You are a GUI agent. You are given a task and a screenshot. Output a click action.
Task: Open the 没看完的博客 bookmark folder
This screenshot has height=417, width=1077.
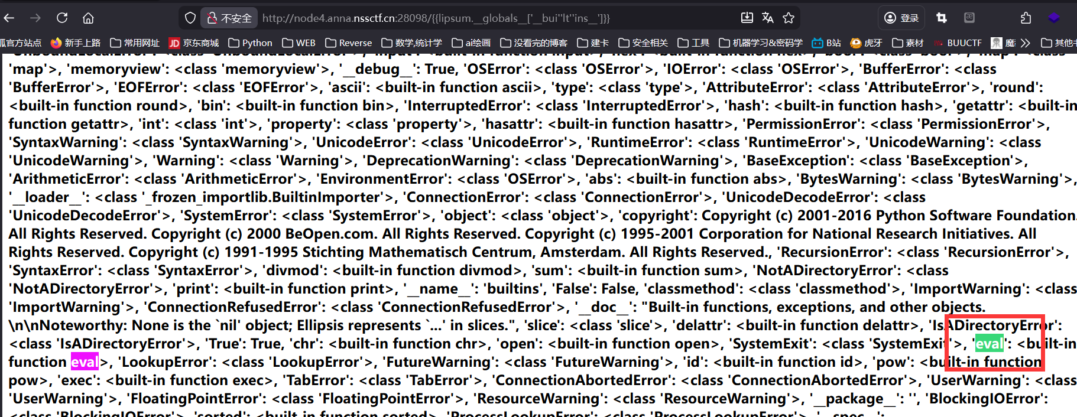[534, 43]
